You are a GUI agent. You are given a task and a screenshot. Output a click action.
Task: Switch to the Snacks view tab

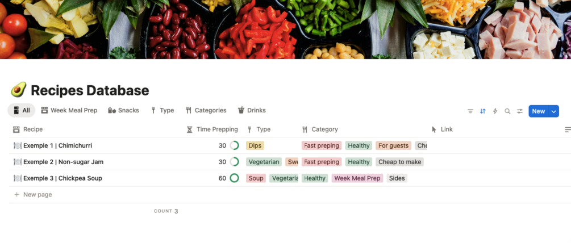pos(123,110)
